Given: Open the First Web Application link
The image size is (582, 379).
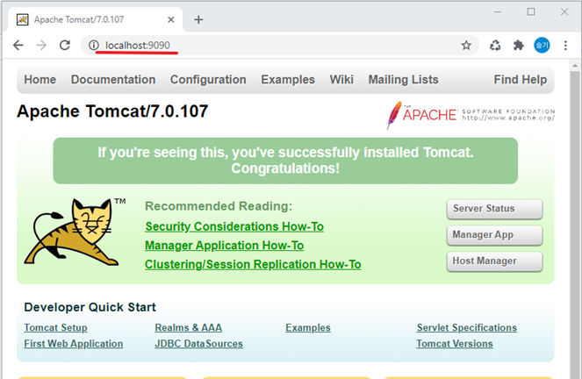Looking at the screenshot, I should tap(74, 344).
